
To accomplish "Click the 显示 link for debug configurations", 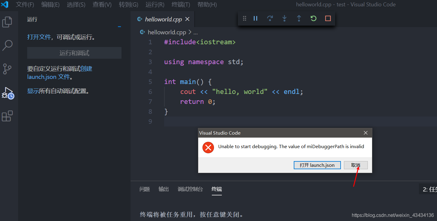I will (33, 91).
